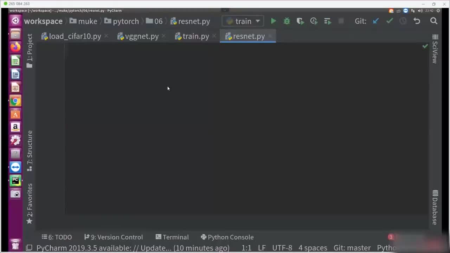Open the Ubuntu dash launcher icon
The width and height of the screenshot is (450, 253).
coord(15,21)
